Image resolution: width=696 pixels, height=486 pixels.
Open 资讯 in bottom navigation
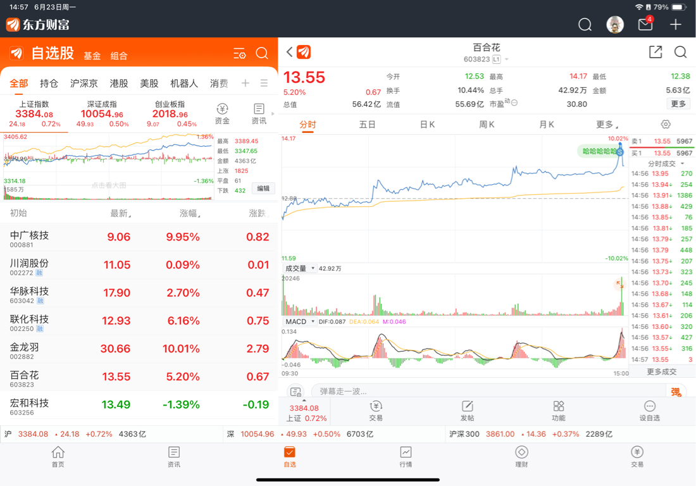pyautogui.click(x=173, y=457)
